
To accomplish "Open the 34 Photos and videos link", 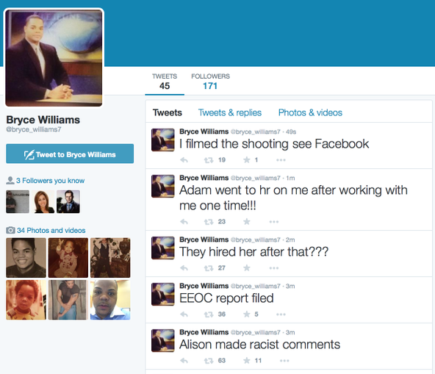I will click(x=51, y=230).
